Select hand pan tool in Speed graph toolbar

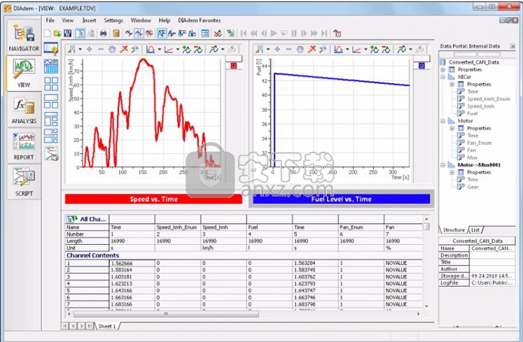113,50
